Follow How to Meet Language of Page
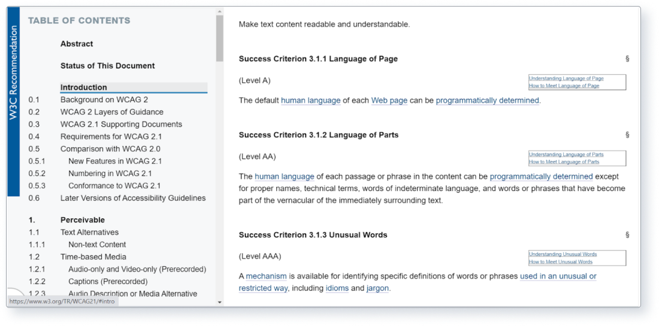Viewport: 659px width, 326px height. (x=564, y=86)
